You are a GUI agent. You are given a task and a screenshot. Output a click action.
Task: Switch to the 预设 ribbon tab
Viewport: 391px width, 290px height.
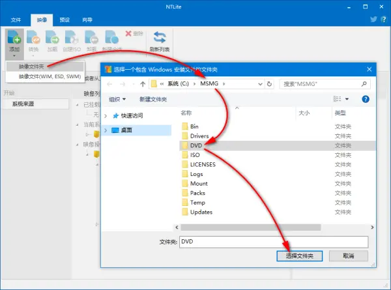pos(65,20)
